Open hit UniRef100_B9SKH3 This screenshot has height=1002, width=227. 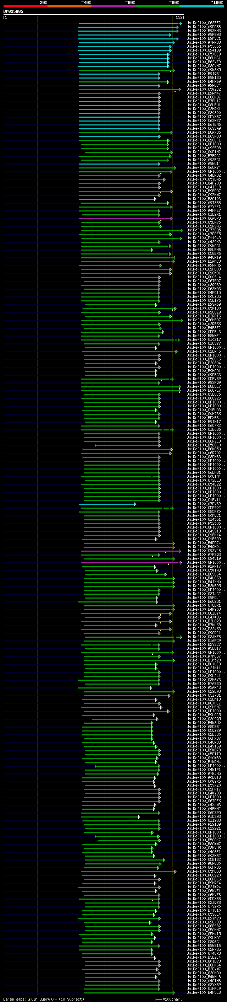(204, 31)
